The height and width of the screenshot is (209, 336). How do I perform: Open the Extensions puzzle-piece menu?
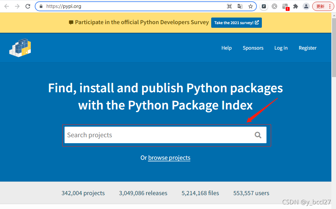click(x=296, y=6)
